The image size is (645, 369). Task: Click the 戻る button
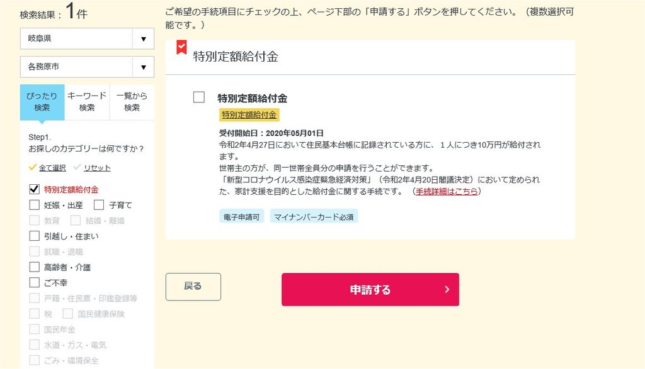tap(193, 287)
